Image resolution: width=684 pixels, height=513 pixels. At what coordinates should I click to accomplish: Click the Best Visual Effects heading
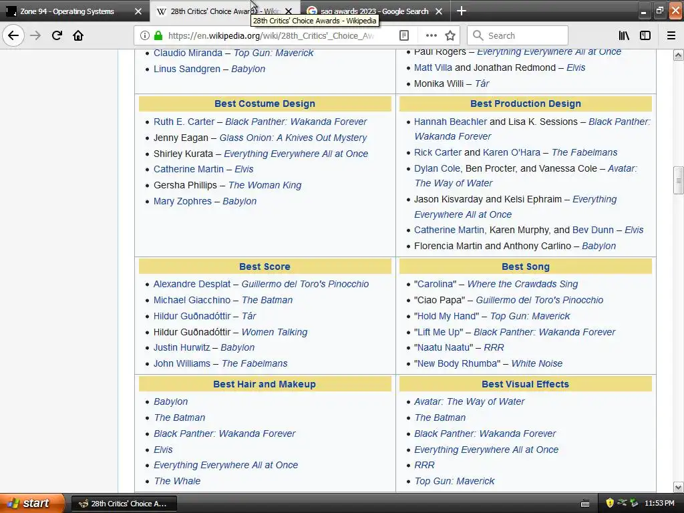click(525, 384)
